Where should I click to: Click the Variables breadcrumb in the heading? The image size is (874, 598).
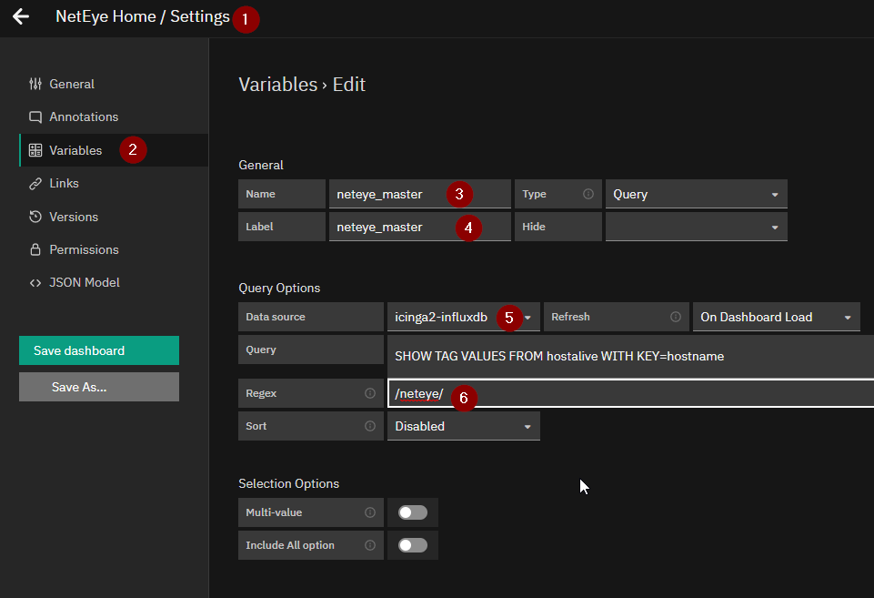tap(278, 85)
